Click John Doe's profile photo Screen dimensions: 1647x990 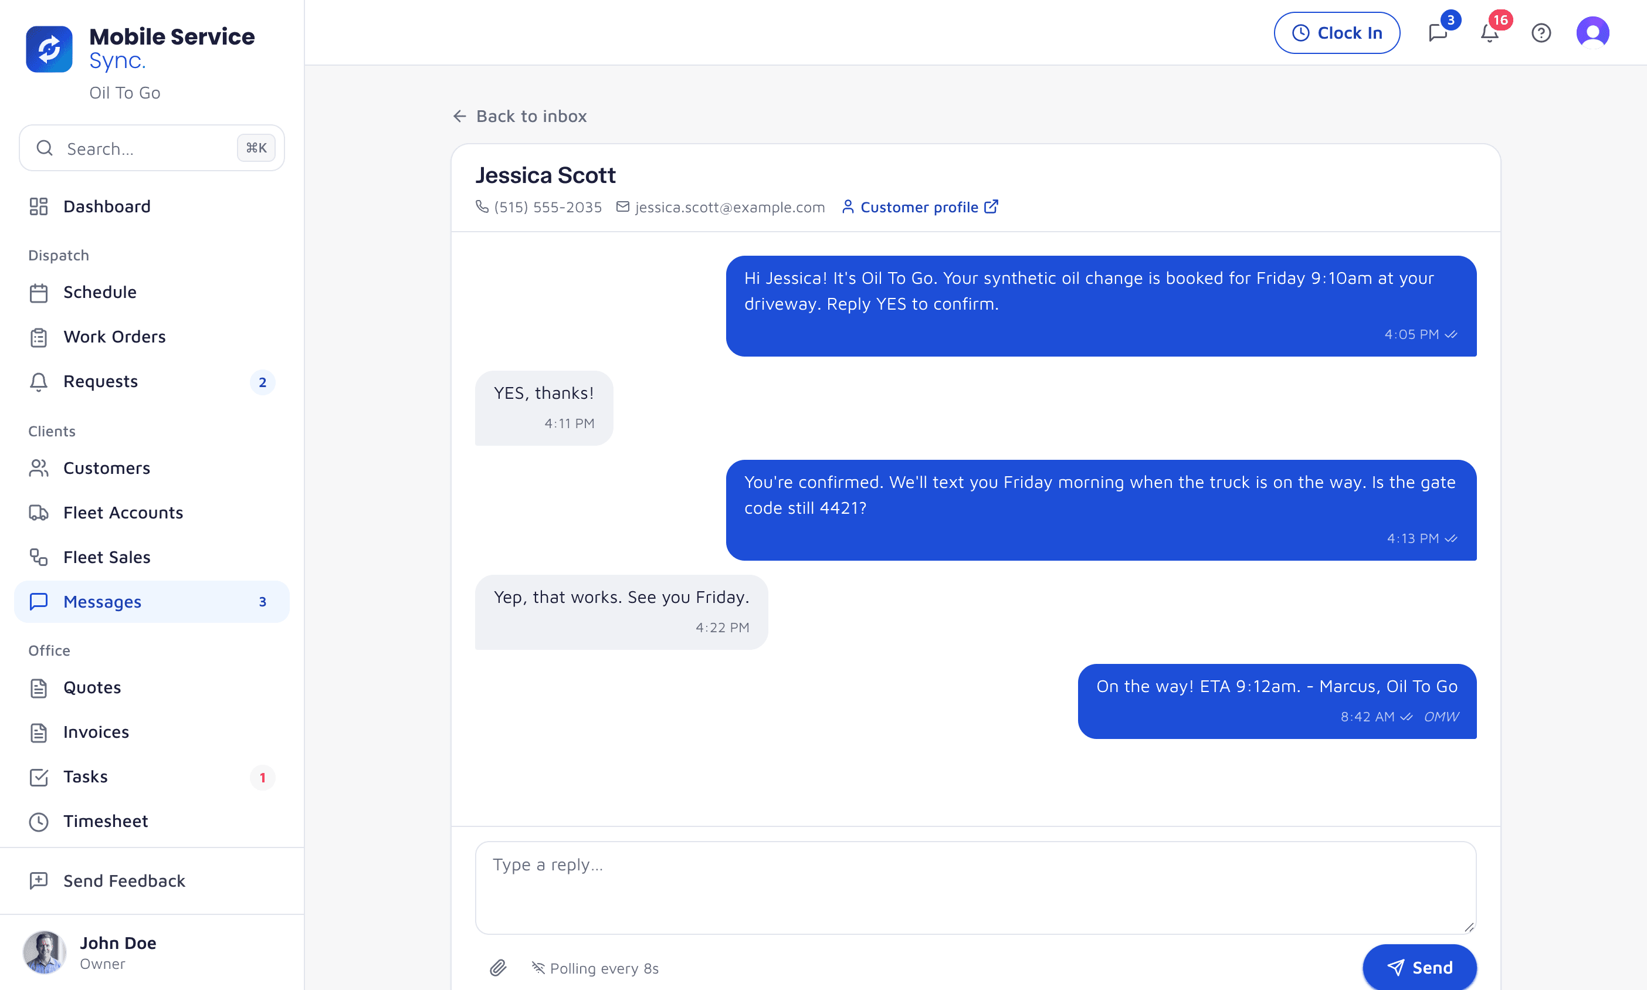pos(45,952)
